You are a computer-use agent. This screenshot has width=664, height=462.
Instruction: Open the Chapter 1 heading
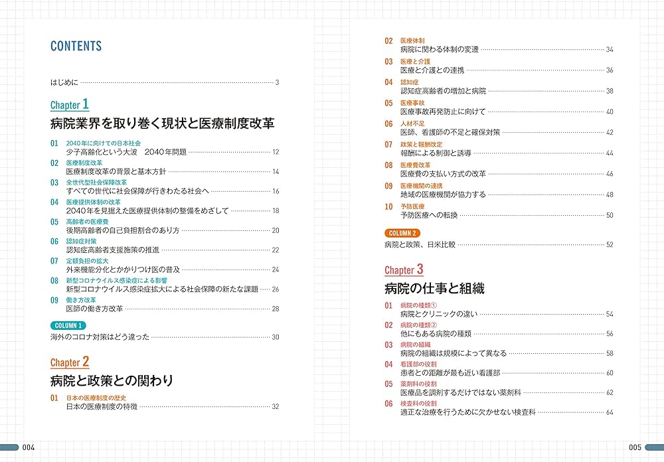[69, 105]
